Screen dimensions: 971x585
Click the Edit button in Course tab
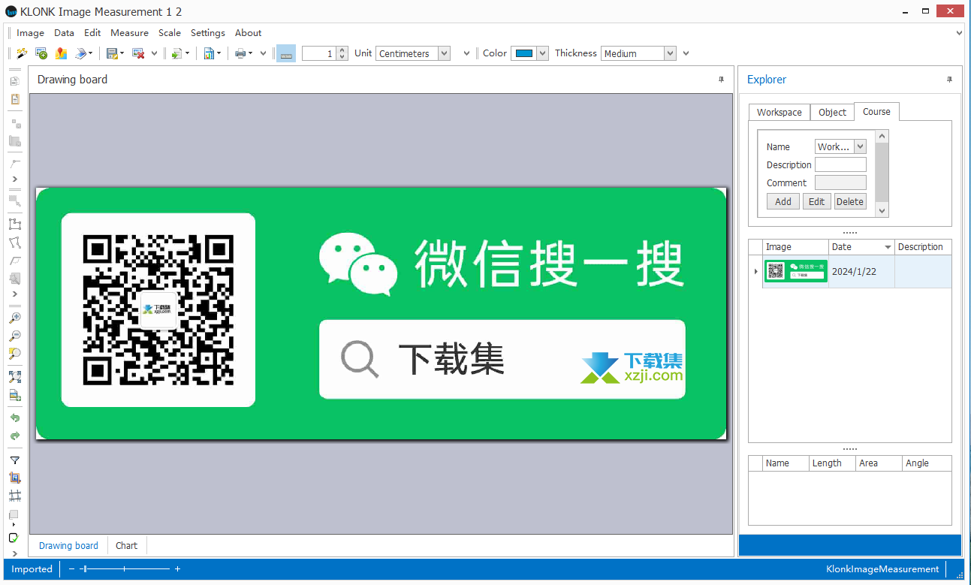click(817, 201)
